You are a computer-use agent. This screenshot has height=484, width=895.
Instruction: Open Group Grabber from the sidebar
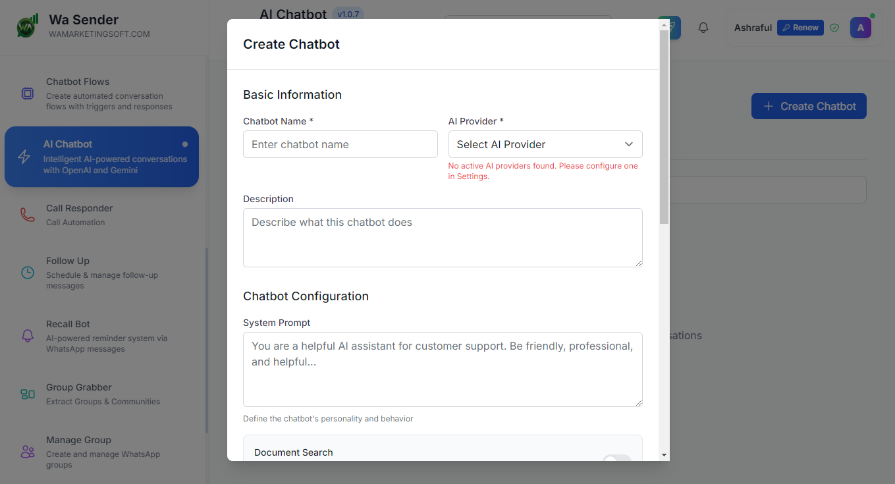click(x=79, y=388)
